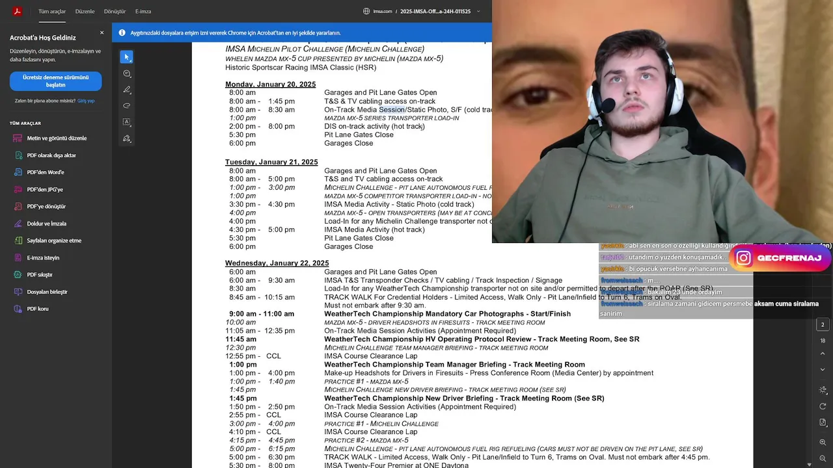The width and height of the screenshot is (833, 468).
Task: Click the Giriş yap link
Action: pyautogui.click(x=86, y=101)
